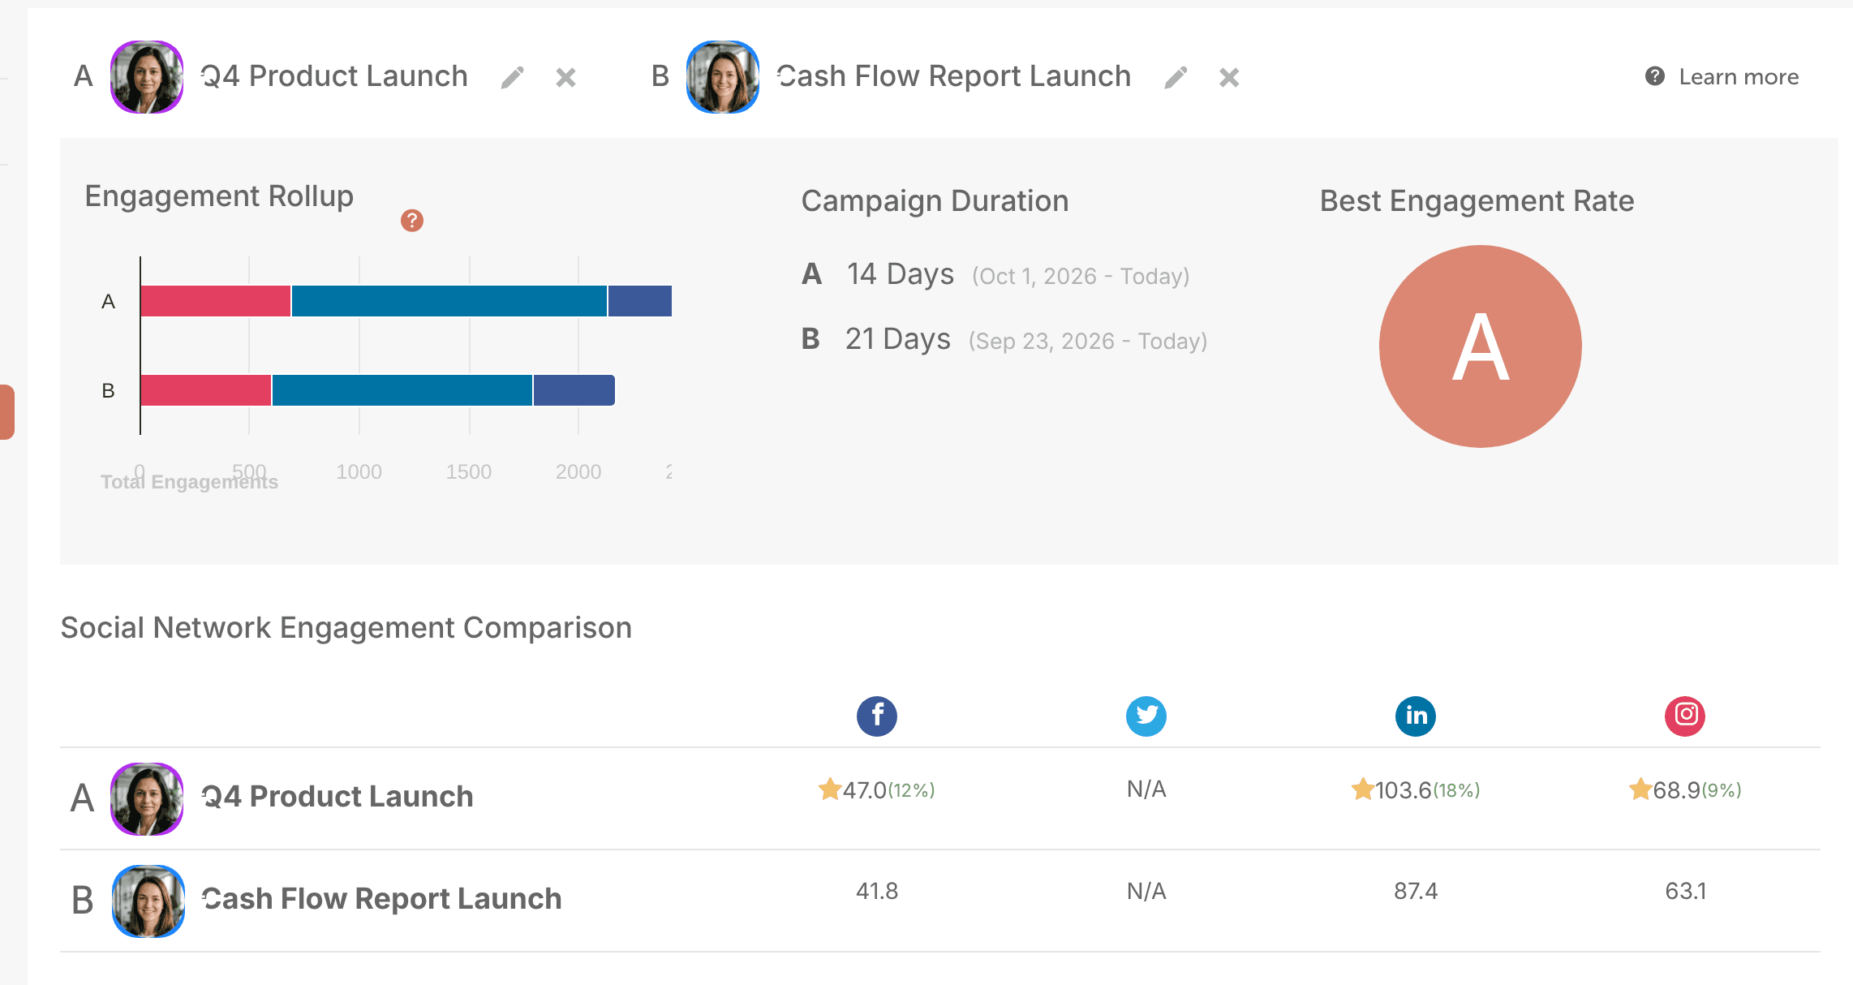
Task: Click the red segment of bar A
Action: click(216, 301)
